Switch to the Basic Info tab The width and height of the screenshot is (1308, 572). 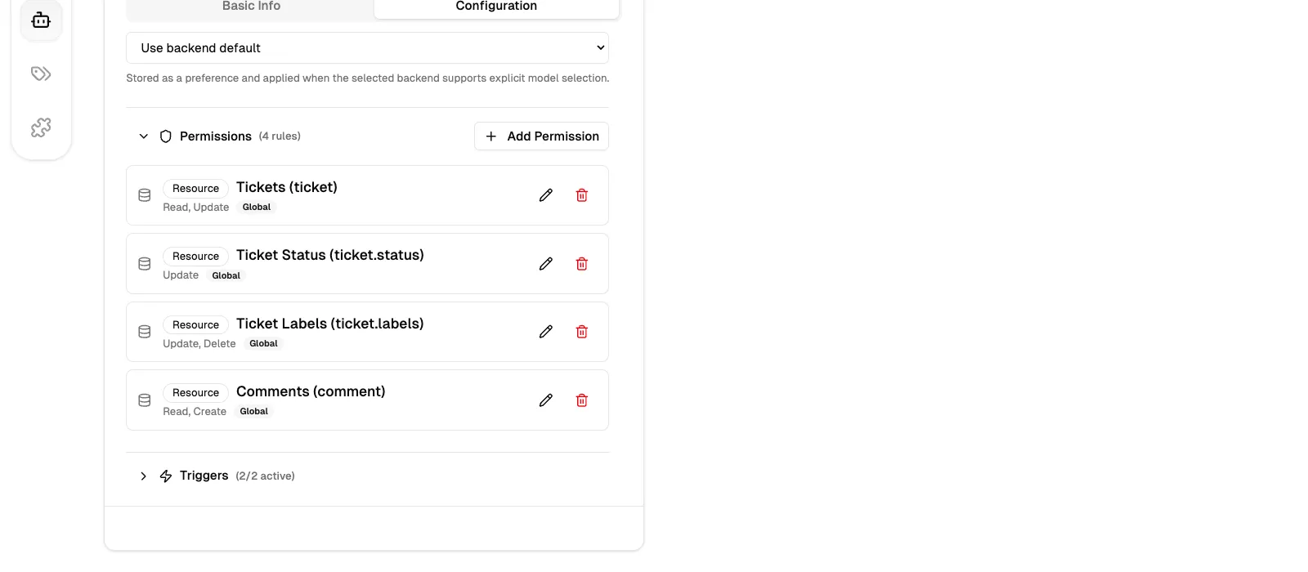pos(250,7)
